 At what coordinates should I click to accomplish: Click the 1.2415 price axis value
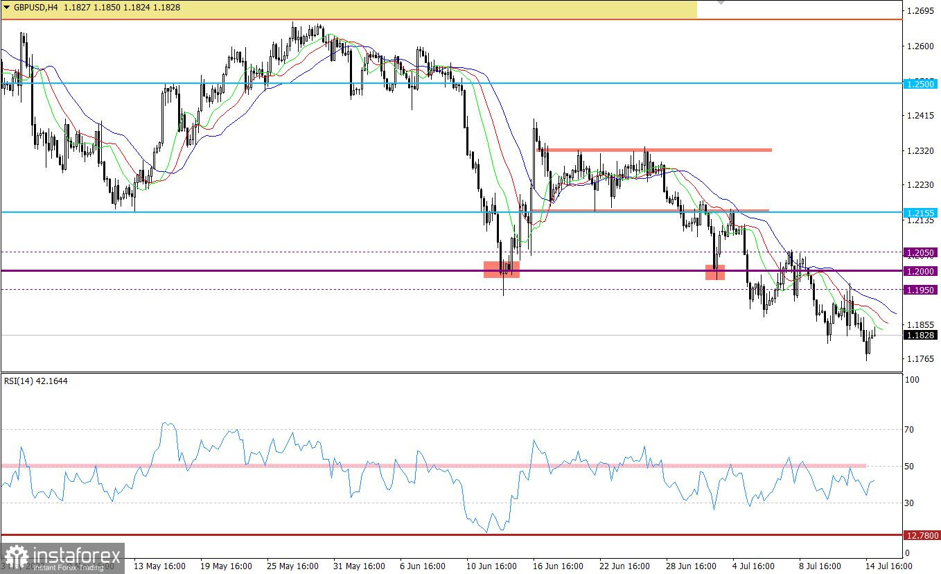(922, 116)
